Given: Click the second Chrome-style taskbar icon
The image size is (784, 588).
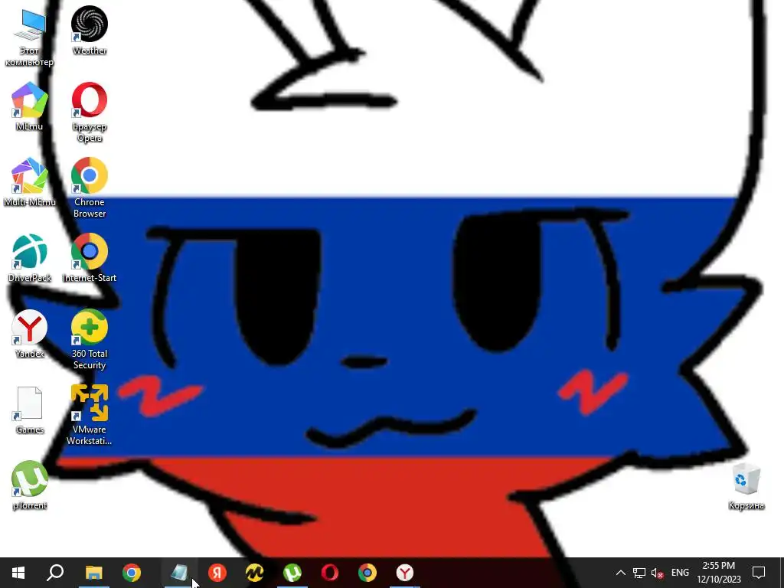Looking at the screenshot, I should click(x=367, y=573).
